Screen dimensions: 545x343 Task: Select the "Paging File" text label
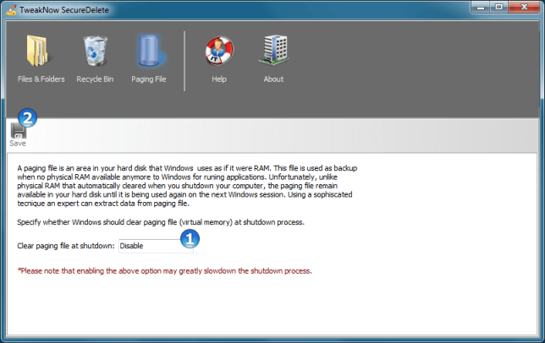[x=148, y=79]
